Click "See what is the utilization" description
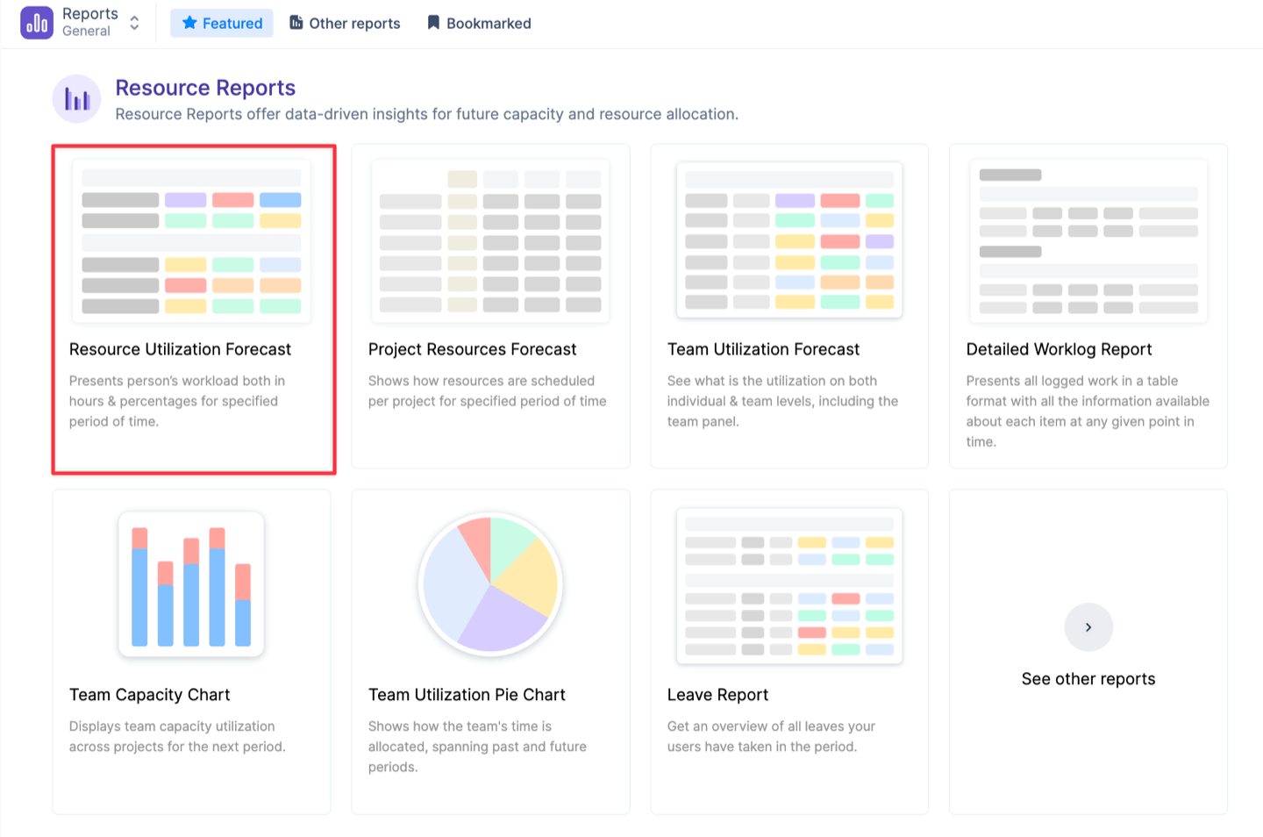The width and height of the screenshot is (1263, 837). point(782,401)
